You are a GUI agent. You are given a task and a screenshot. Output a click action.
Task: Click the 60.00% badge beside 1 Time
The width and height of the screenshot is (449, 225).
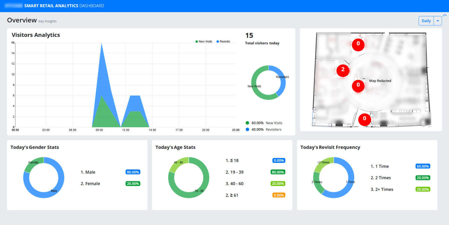pyautogui.click(x=423, y=166)
